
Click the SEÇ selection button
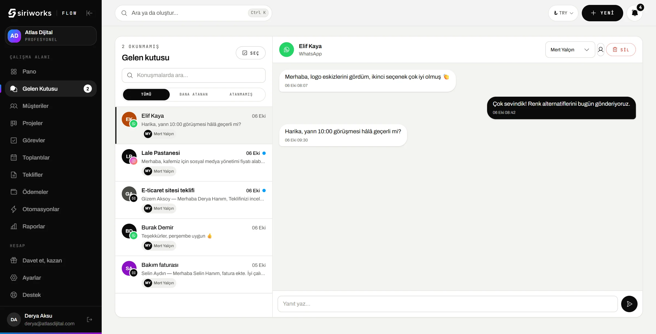(251, 53)
